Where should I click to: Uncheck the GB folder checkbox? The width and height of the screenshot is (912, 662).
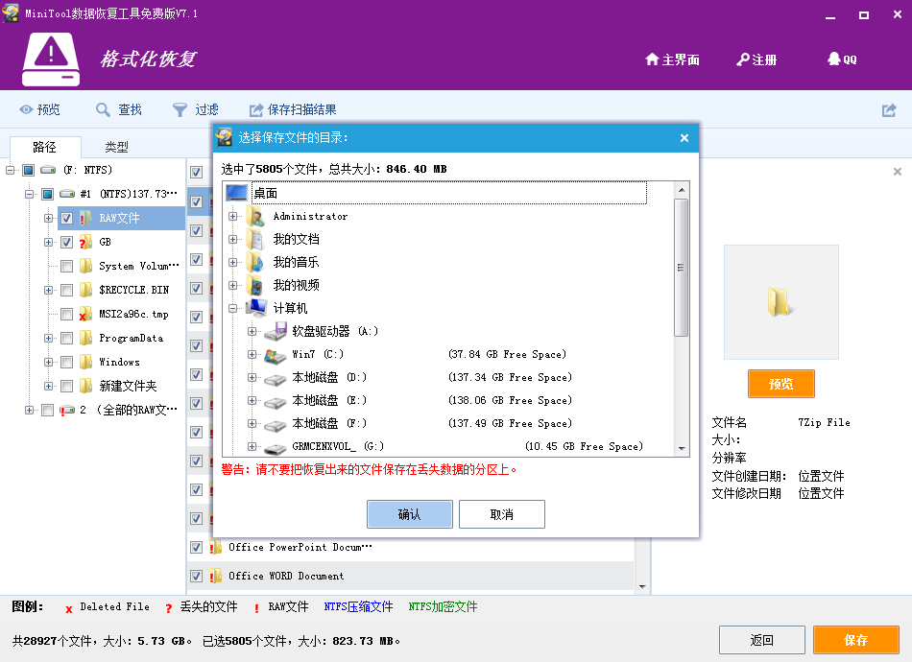66,242
